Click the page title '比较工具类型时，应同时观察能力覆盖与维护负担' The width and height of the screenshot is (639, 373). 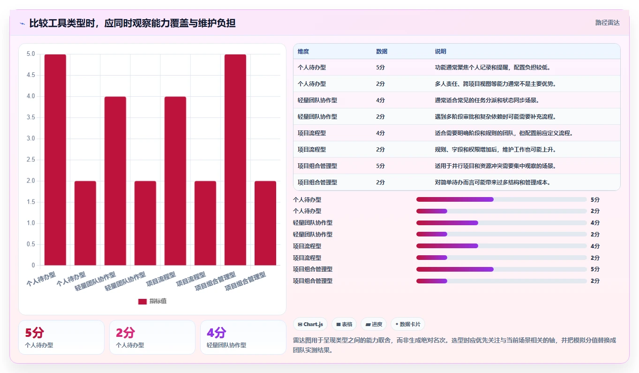coord(132,23)
